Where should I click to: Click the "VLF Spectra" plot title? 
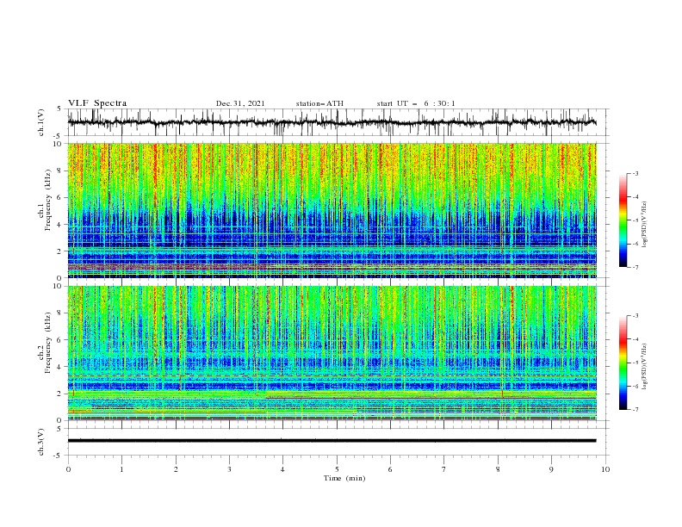pos(97,103)
